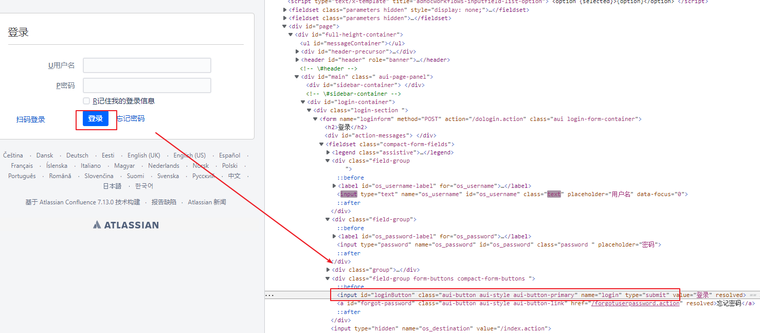Select the os_password input DOM row
Image resolution: width=760 pixels, height=333 pixels.
[499, 244]
